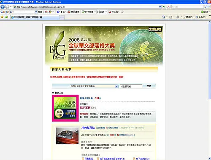Open a new blank tab
Viewport: 211px width, 160px height.
[62, 17]
